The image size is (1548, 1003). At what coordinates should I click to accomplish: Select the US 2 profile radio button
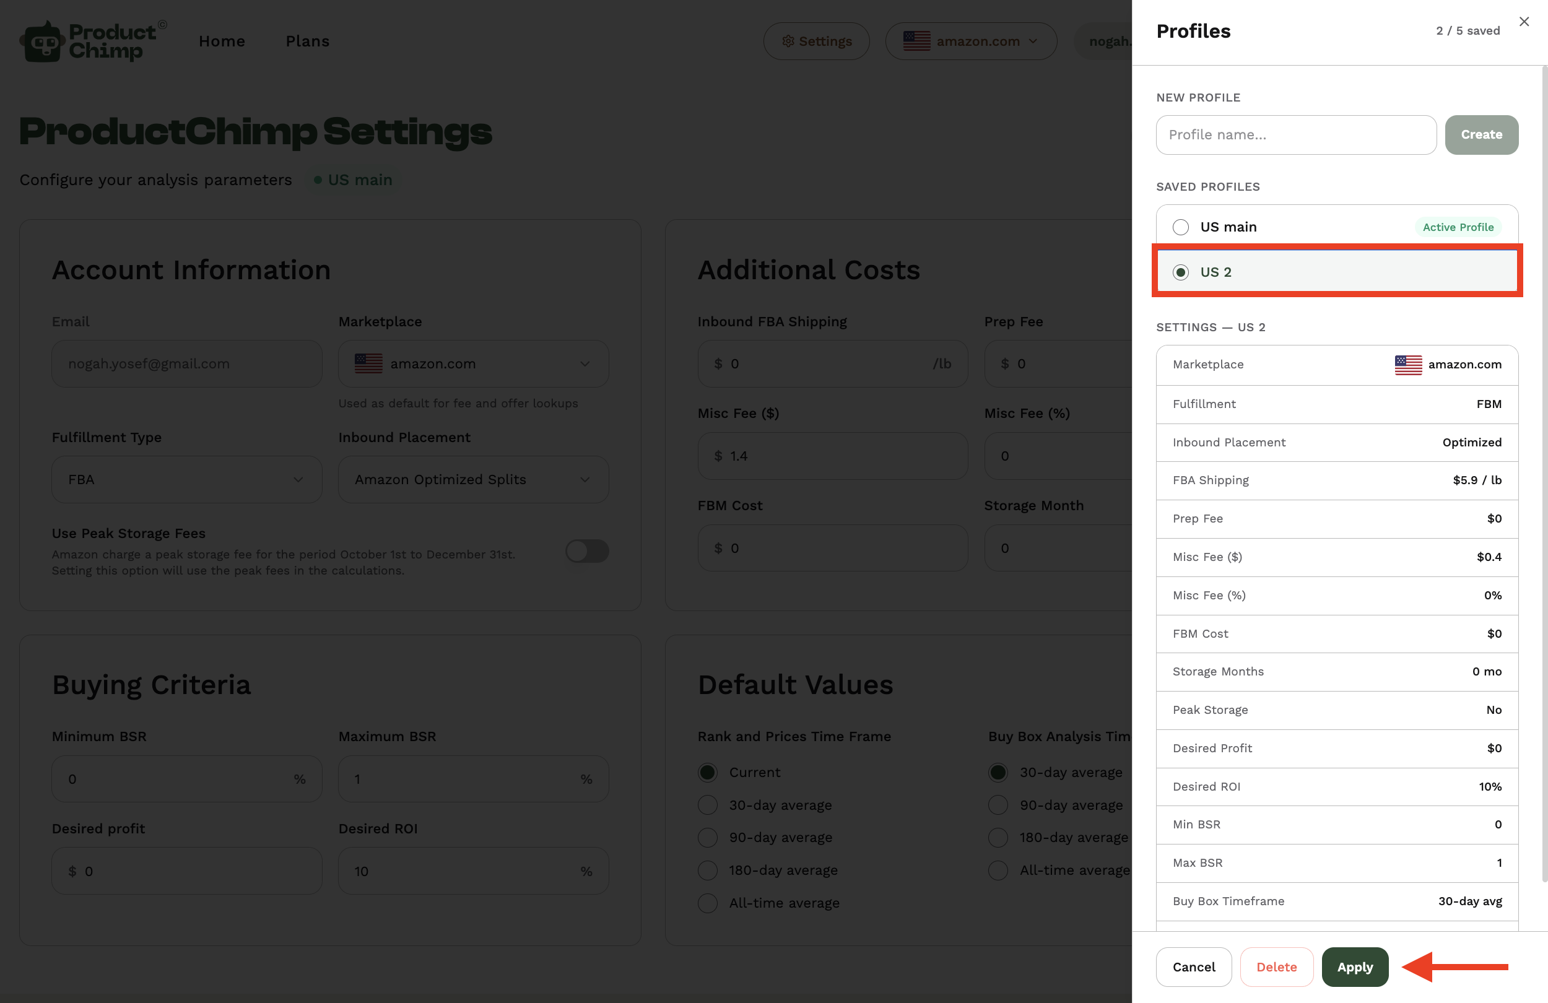click(1181, 272)
